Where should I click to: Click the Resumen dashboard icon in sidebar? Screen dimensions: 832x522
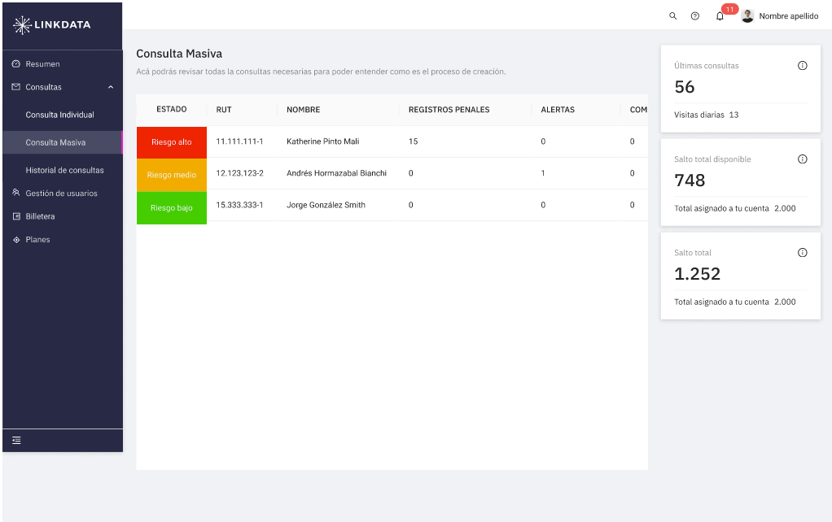pos(17,63)
